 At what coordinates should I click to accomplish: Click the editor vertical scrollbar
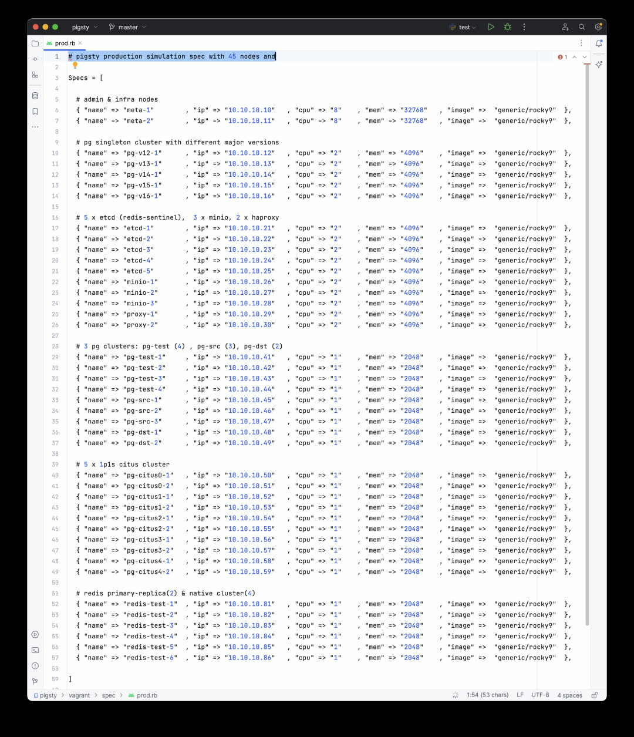(587, 352)
